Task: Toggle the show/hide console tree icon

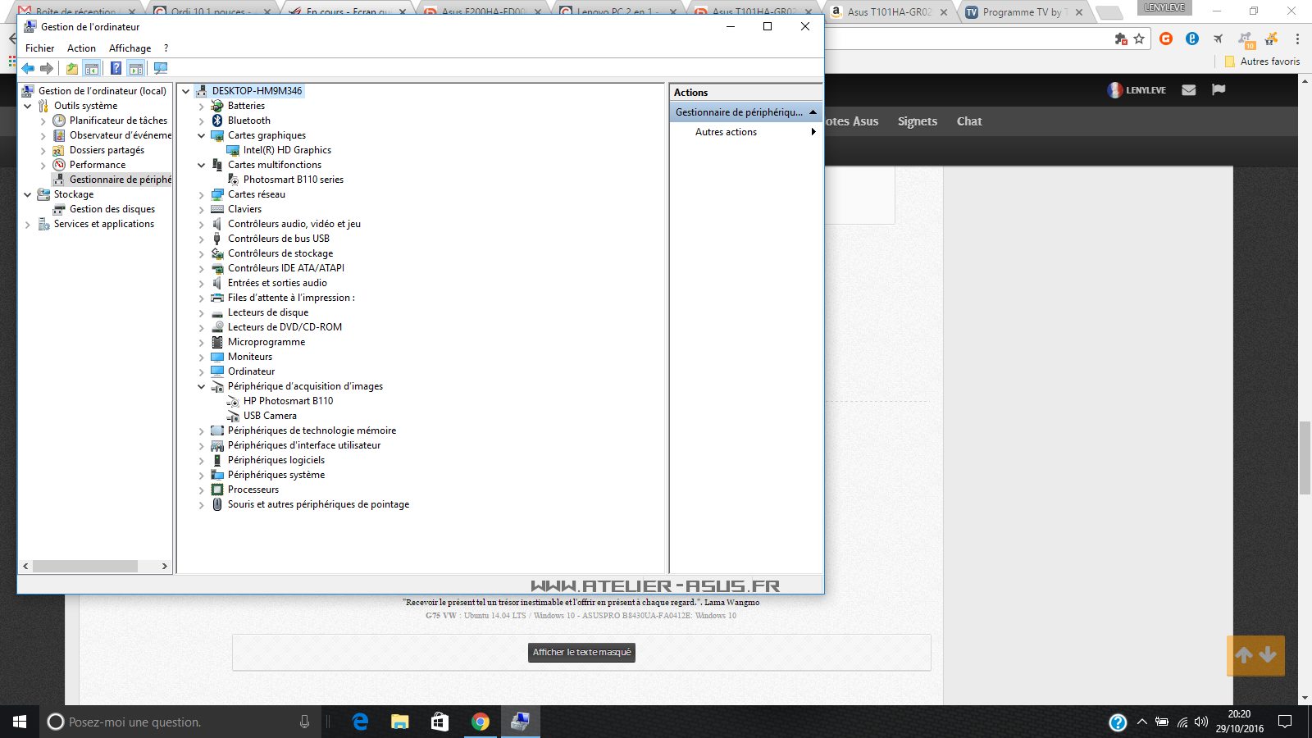Action: (92, 68)
